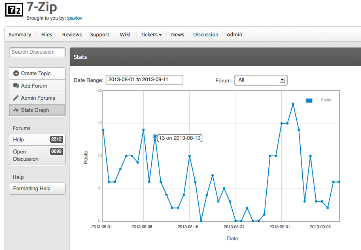Open the ipavlov author profile link

(75, 18)
